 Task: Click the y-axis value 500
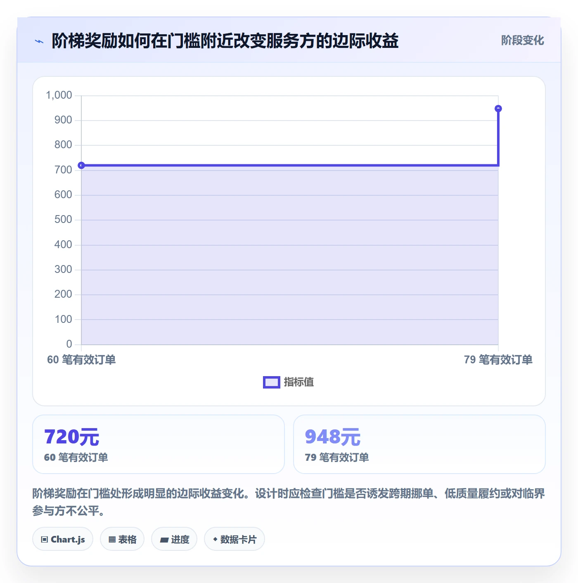point(63,220)
